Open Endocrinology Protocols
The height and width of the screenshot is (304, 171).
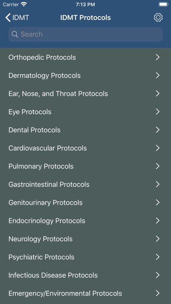(x=85, y=221)
